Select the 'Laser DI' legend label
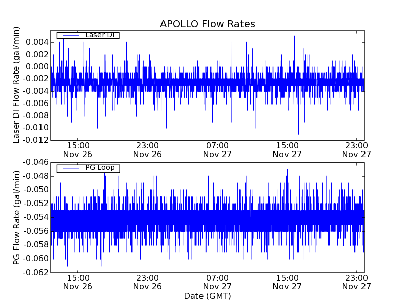The height and width of the screenshot is (303, 405). pos(100,35)
